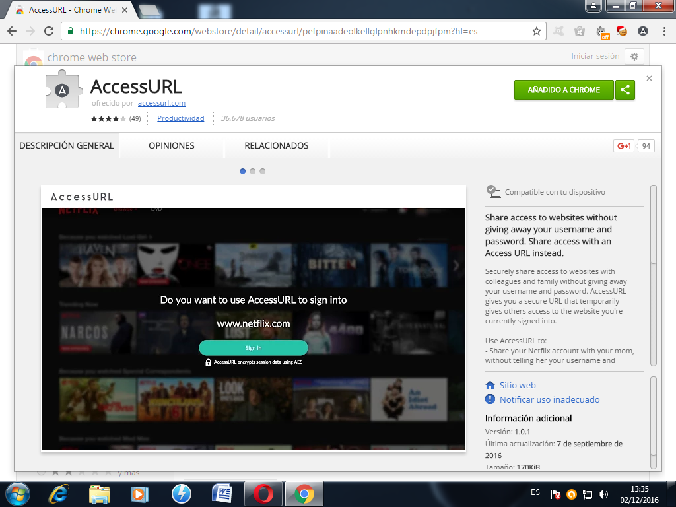Click the ES language indicator
Viewport: 676px width, 507px height.
click(x=535, y=492)
